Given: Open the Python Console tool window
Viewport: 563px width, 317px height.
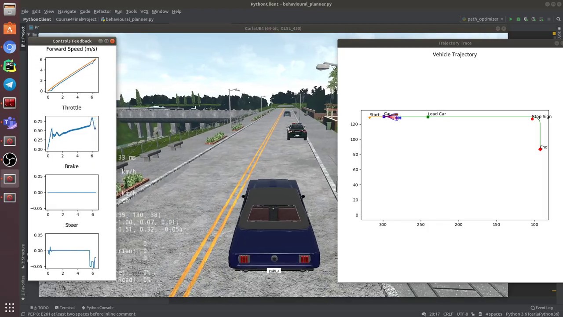Looking at the screenshot, I should (x=97, y=308).
